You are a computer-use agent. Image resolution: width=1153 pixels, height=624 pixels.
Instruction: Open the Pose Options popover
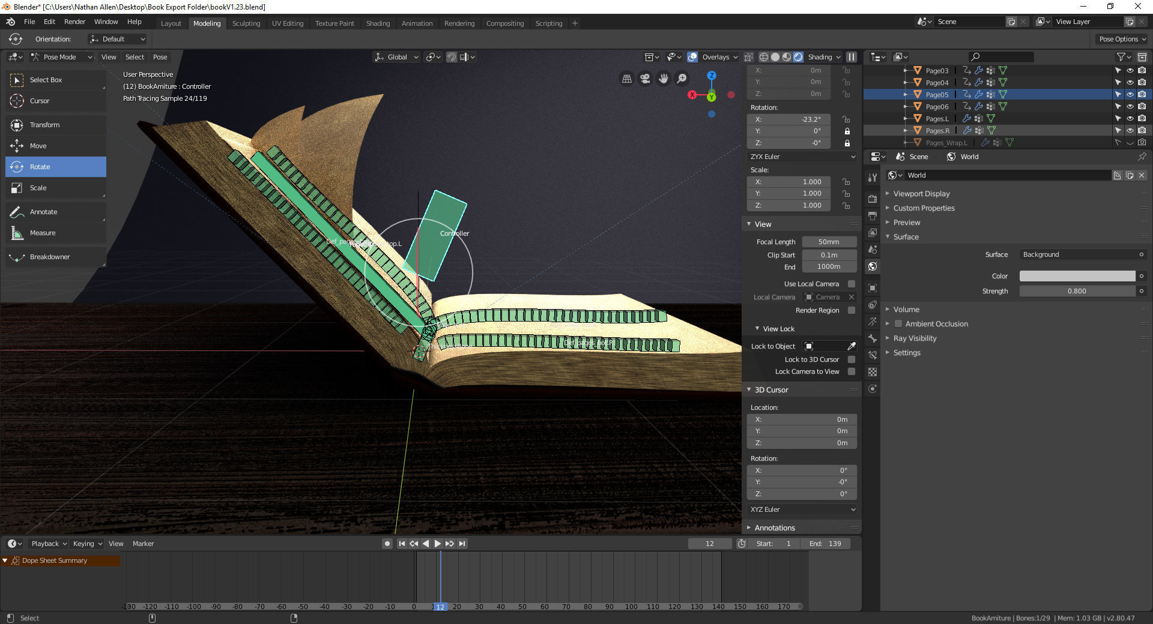1122,39
